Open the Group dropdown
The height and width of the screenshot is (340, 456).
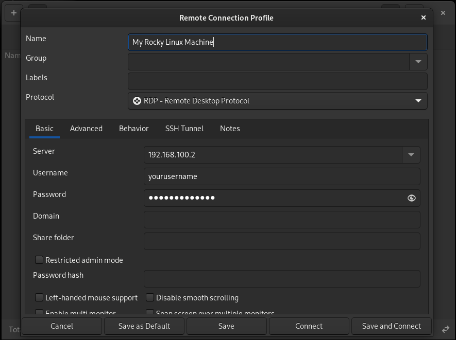pos(418,62)
